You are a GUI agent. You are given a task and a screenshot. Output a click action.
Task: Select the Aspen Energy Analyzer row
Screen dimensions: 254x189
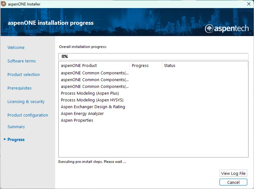point(153,114)
